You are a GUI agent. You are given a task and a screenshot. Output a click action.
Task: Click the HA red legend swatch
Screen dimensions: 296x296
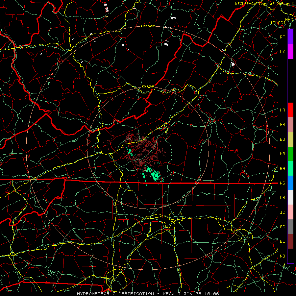pos(290,110)
